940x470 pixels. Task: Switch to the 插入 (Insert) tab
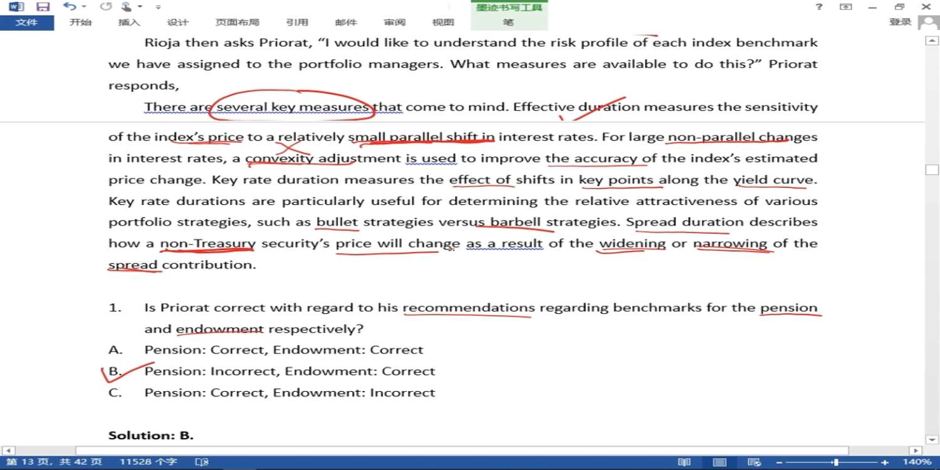[129, 23]
